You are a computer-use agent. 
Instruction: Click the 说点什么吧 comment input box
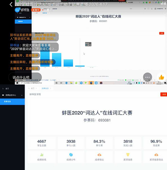tap(25, 77)
